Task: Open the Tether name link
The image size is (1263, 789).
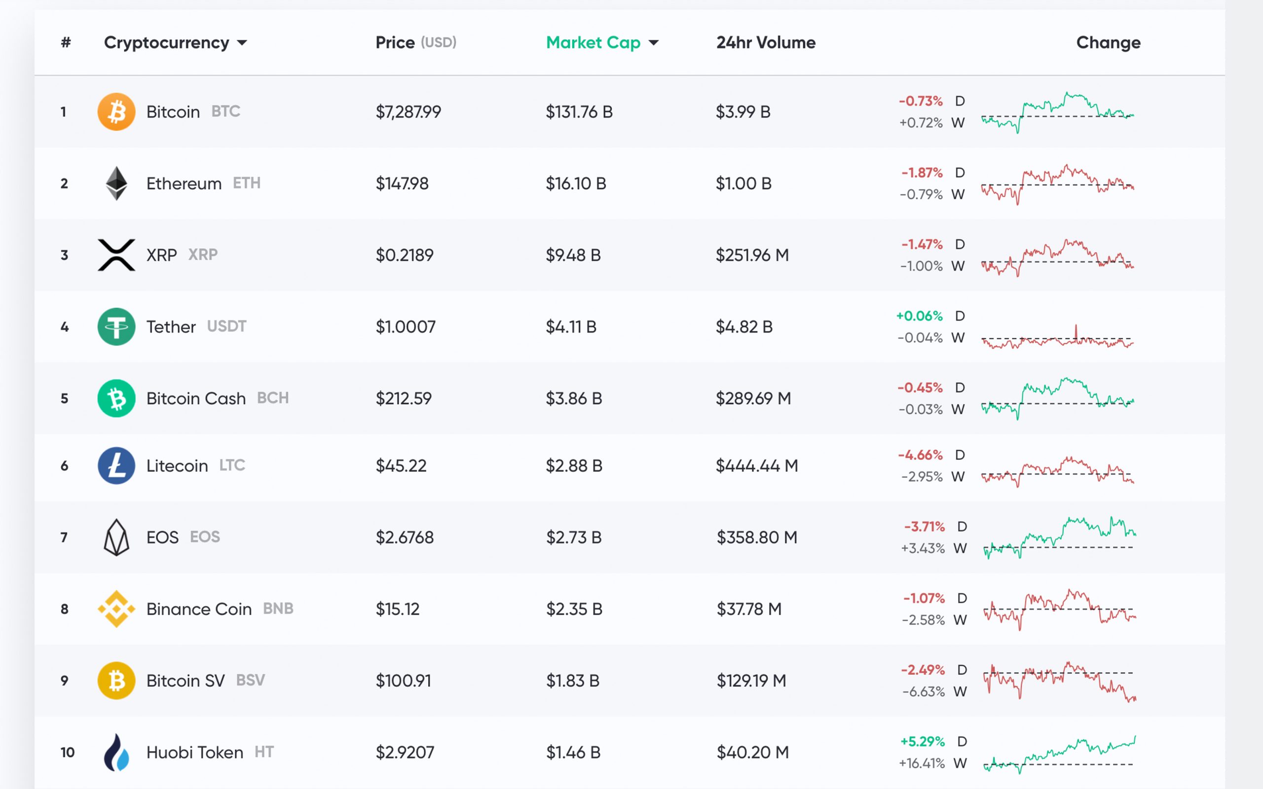Action: tap(171, 326)
